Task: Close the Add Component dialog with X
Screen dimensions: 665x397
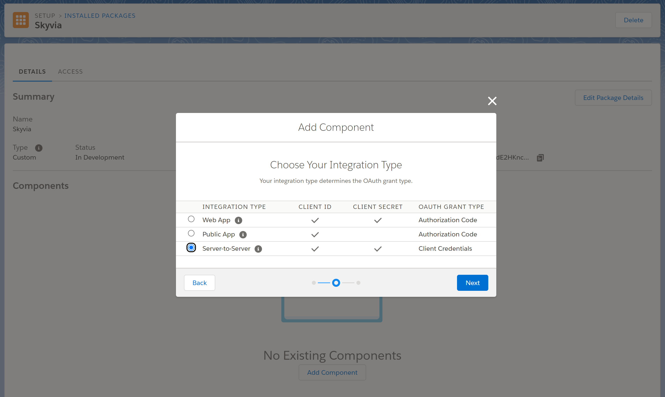Action: [492, 101]
